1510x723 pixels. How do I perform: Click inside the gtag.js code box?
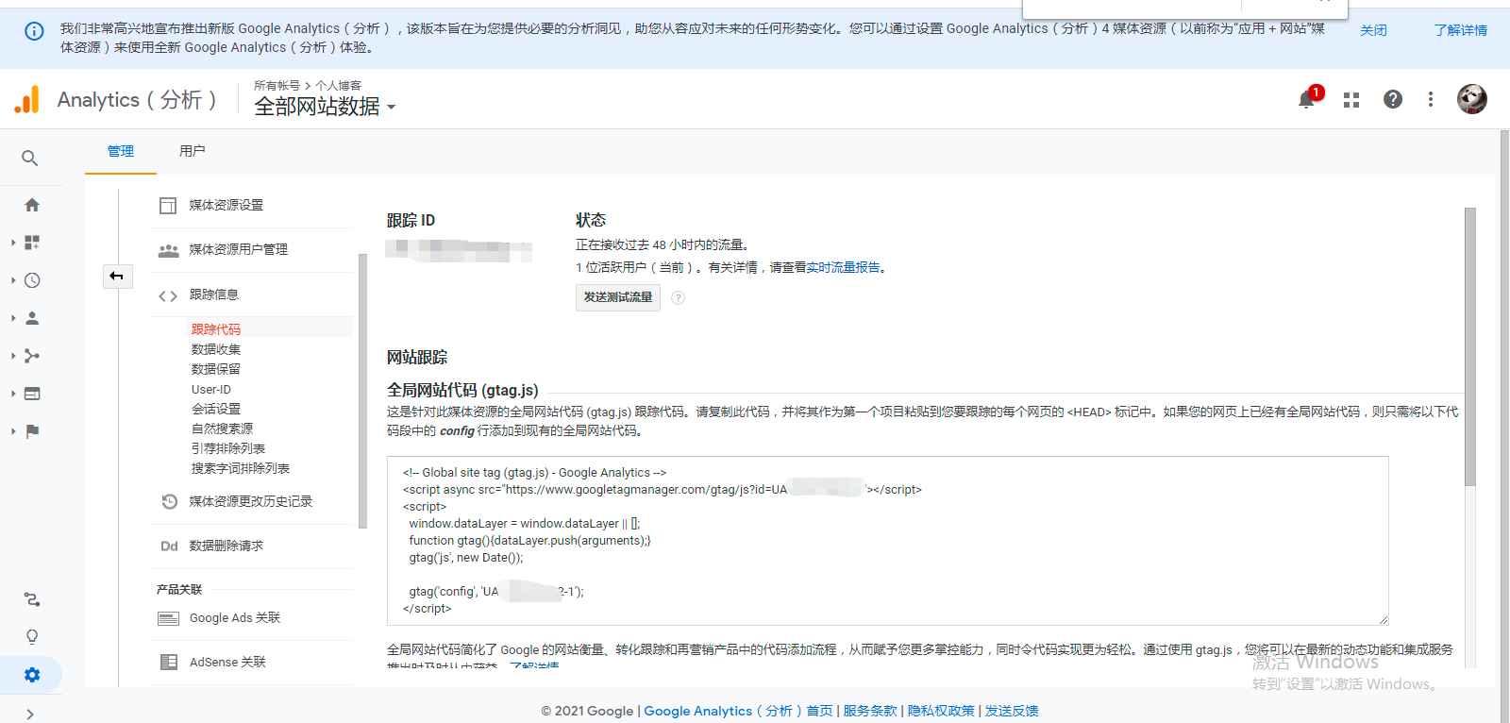pyautogui.click(x=888, y=541)
